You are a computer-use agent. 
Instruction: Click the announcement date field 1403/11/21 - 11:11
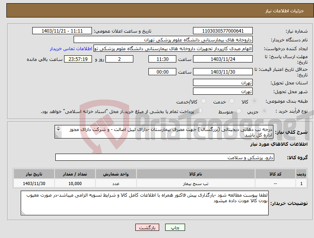[x=62, y=31]
